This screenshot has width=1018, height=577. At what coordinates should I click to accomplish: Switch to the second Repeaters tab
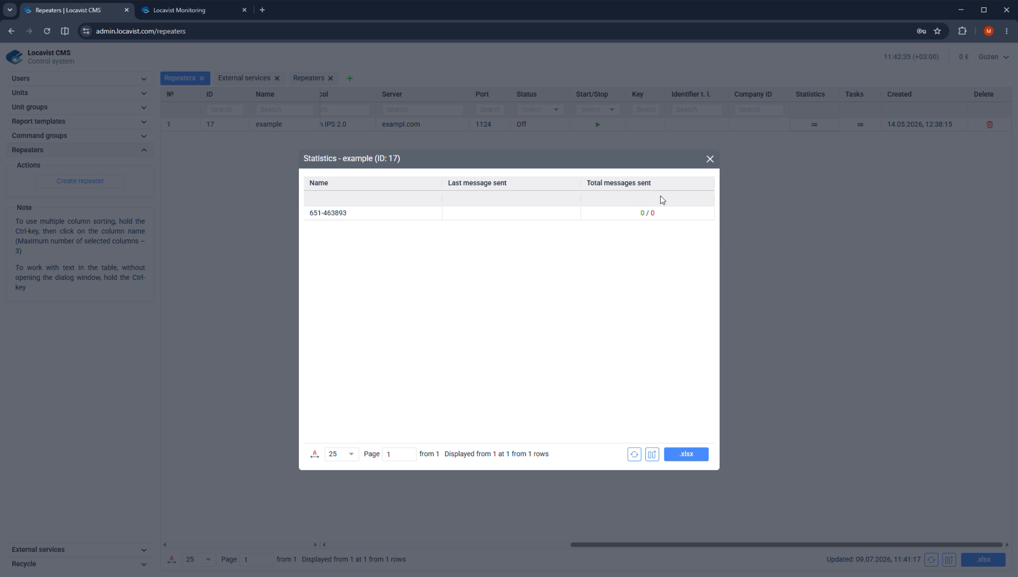(x=309, y=78)
